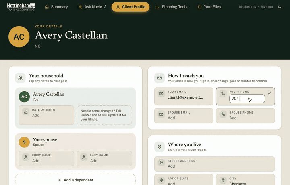This screenshot has height=185, width=290.
Task: Click the green AC avatar for Avery Castellan
Action: click(24, 97)
